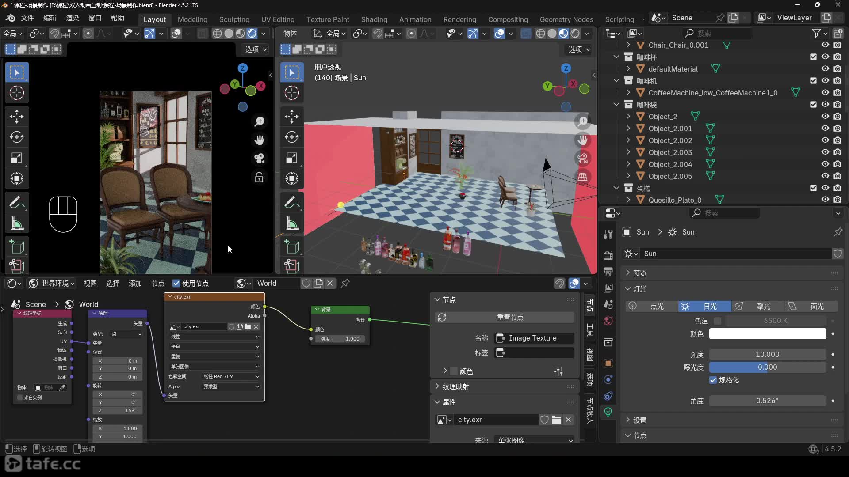The height and width of the screenshot is (477, 849).
Task: Hide Object_2.003 with its eye icon
Action: (x=825, y=152)
